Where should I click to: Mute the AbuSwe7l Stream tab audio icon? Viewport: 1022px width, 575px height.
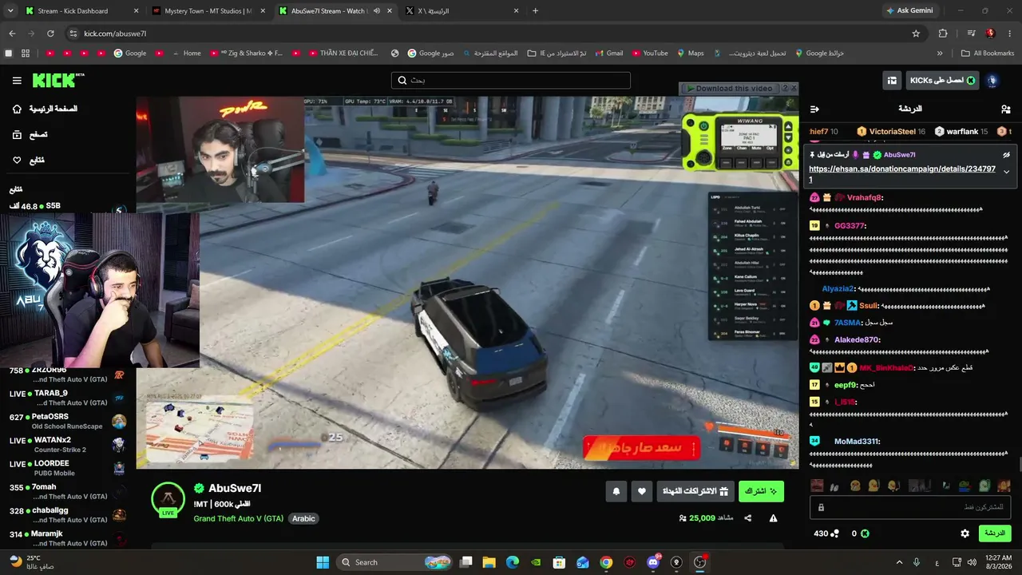pos(377,11)
